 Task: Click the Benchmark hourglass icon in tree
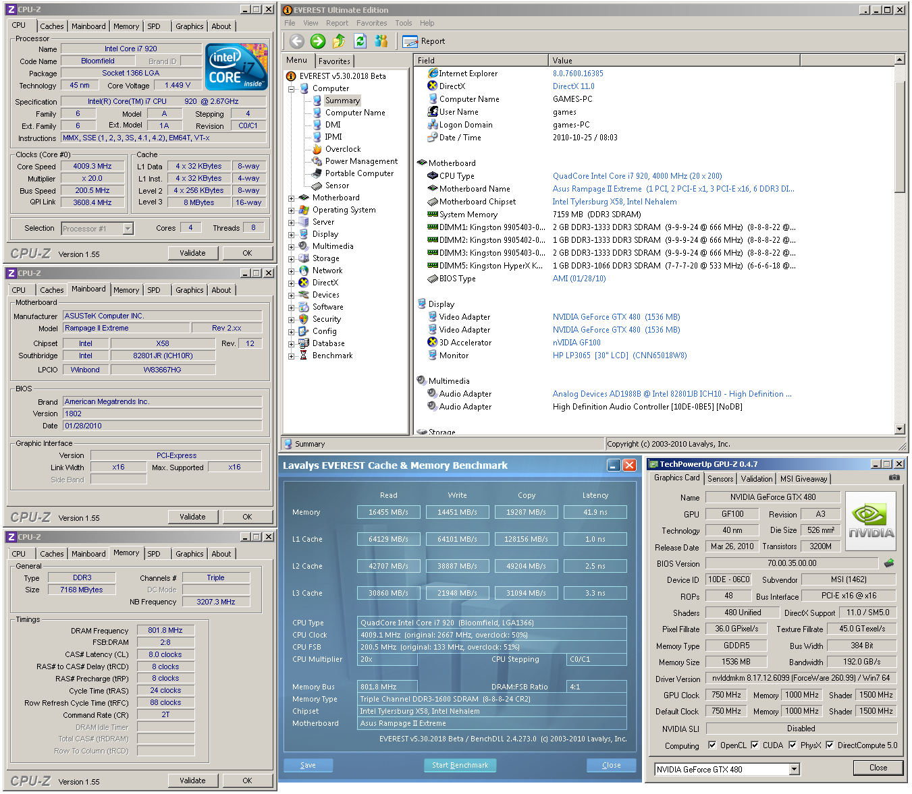coord(304,356)
